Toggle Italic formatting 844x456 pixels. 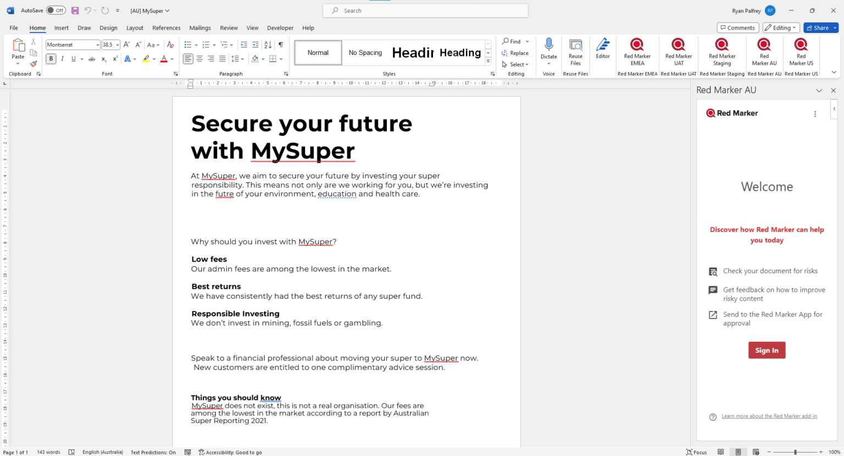(x=62, y=59)
